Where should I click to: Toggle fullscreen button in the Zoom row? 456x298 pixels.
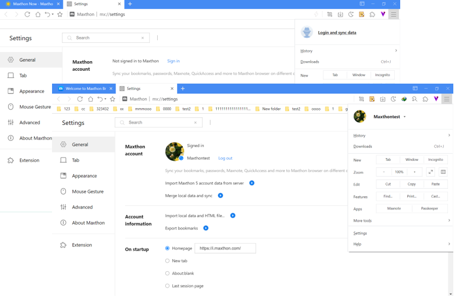pos(430,172)
